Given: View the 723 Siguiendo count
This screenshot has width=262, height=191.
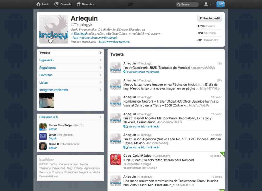Looking at the screenshot, I should [206, 33].
